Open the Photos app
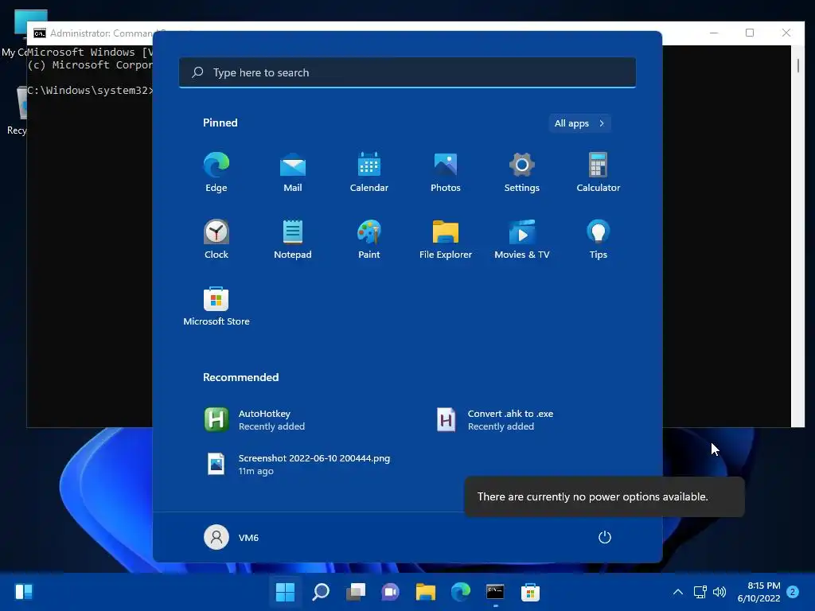The height and width of the screenshot is (611, 815). click(x=446, y=173)
